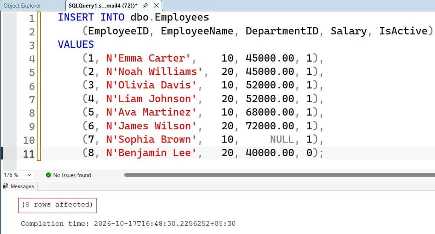Click N'Ava Martinez' string
This screenshot has height=234, width=435.
(x=152, y=112)
